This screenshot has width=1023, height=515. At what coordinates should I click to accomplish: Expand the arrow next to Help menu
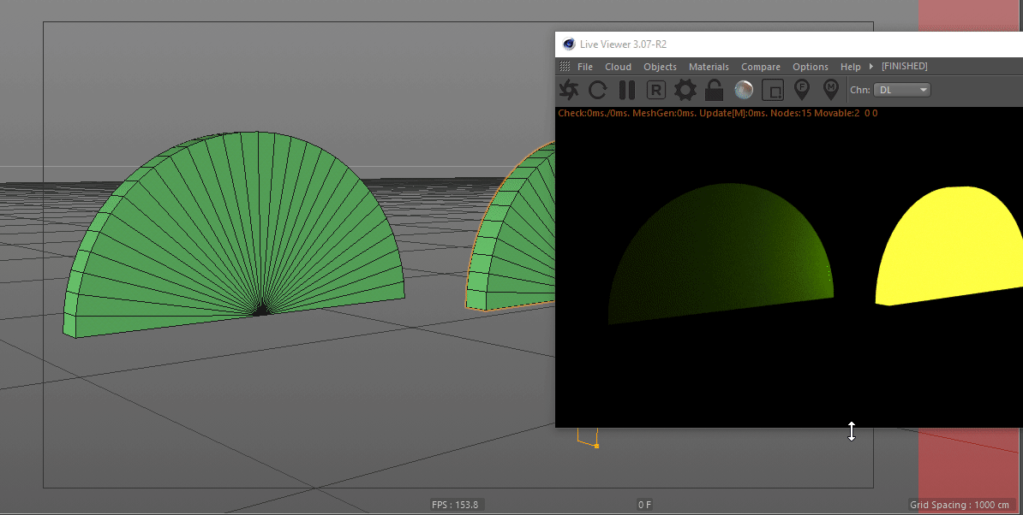point(871,67)
